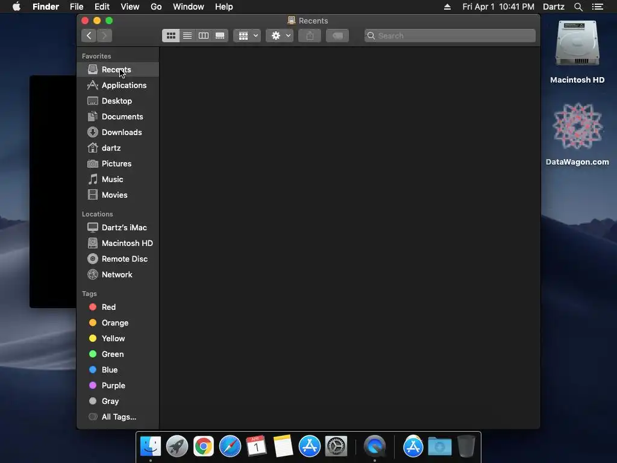Select the Red tag
The width and height of the screenshot is (617, 463).
(117, 307)
